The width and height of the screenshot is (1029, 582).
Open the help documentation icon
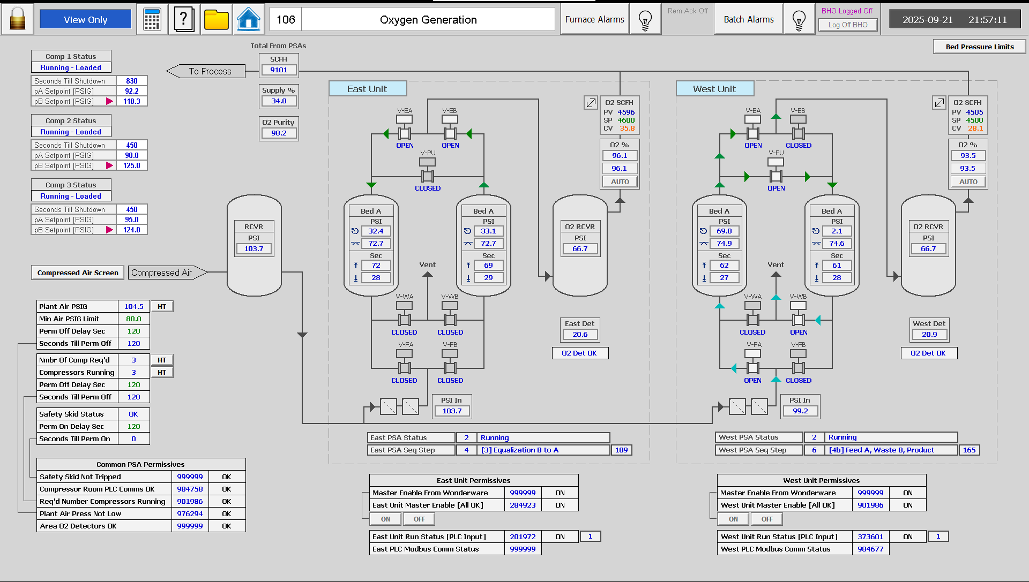(184, 18)
